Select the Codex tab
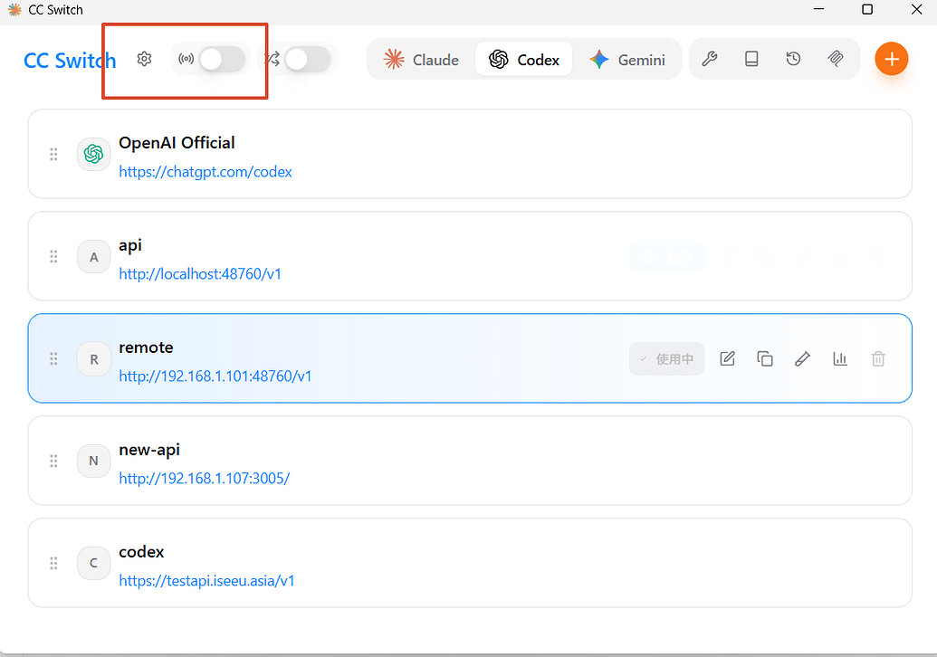The height and width of the screenshot is (657, 937). click(524, 59)
